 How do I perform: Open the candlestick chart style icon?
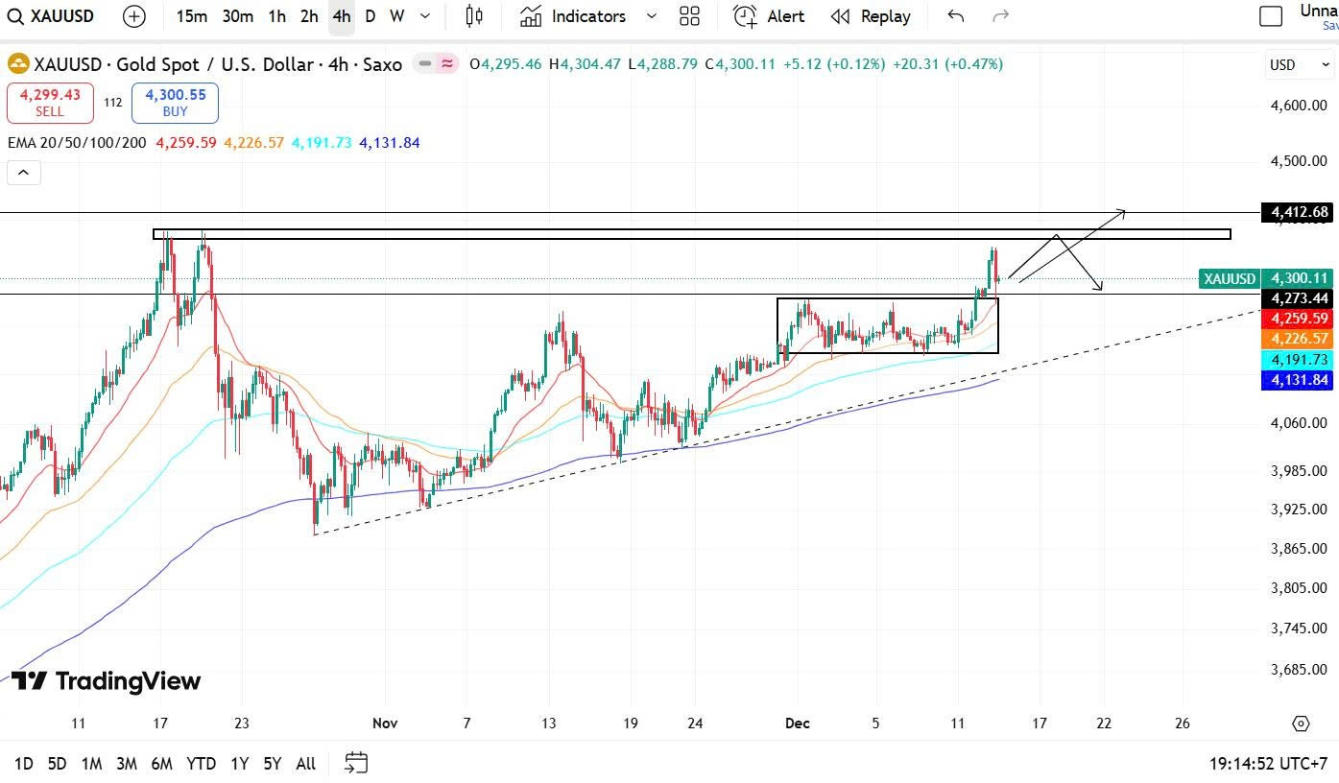click(x=473, y=16)
